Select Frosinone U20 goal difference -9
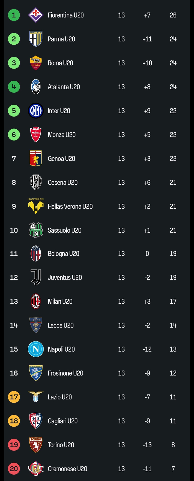This screenshot has width=194, height=481. point(147,373)
